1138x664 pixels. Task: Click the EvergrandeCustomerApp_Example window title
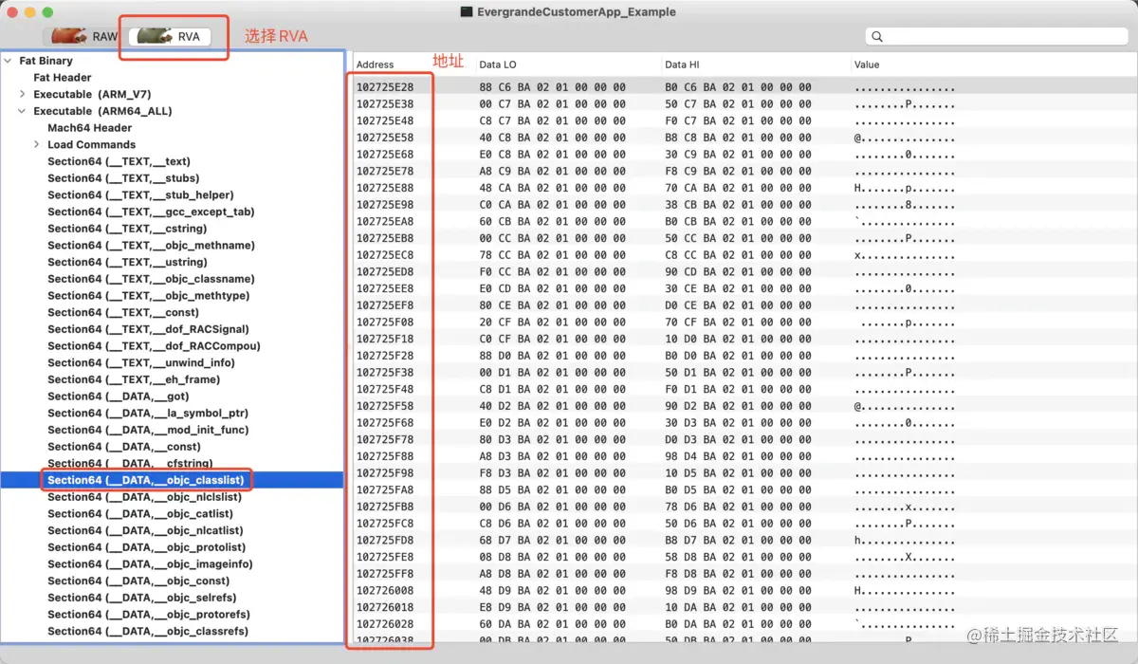coord(578,11)
